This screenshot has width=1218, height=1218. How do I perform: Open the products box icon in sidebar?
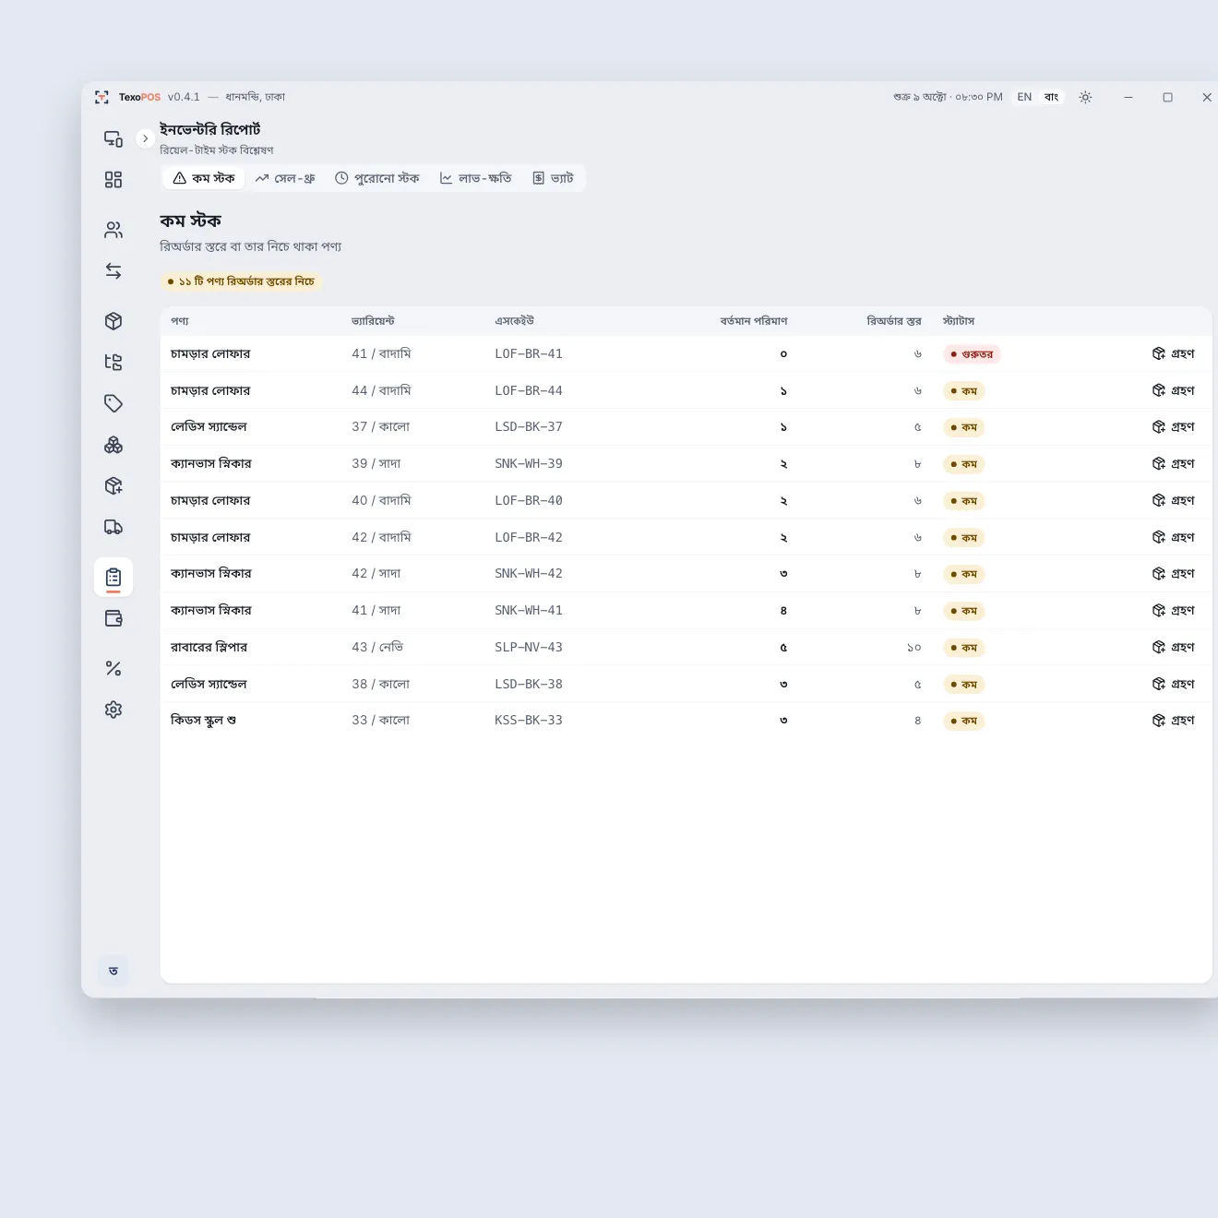[x=113, y=321]
